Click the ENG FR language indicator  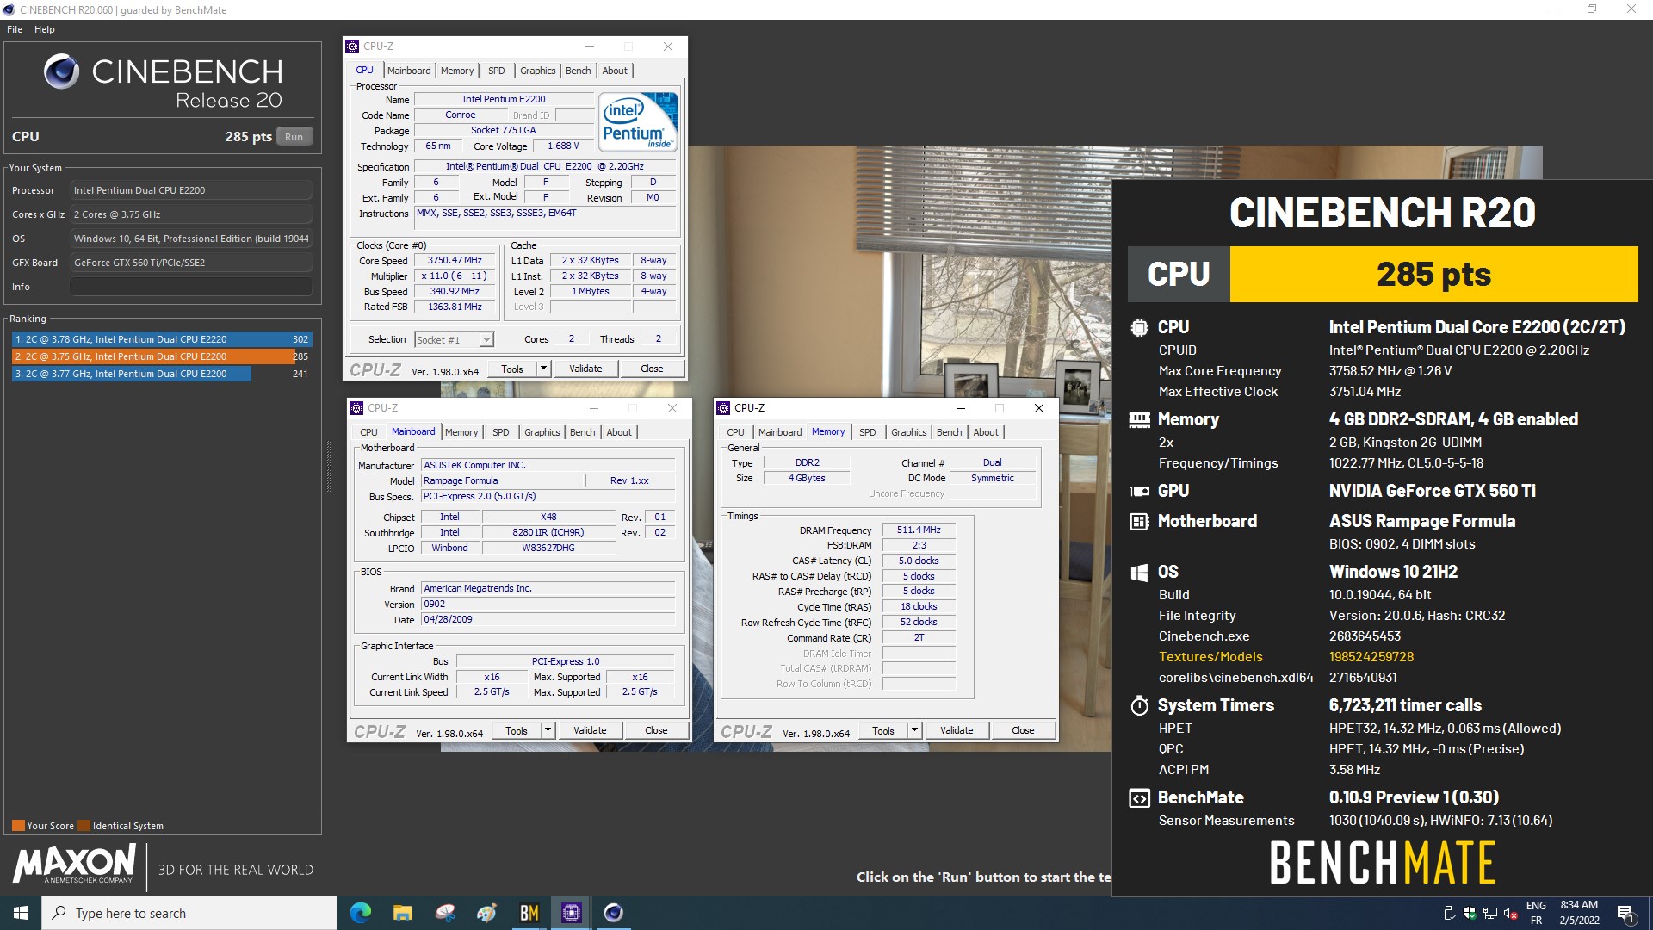pos(1536,913)
